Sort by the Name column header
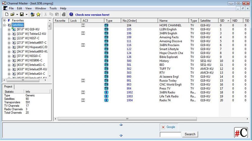 (x=173, y=21)
